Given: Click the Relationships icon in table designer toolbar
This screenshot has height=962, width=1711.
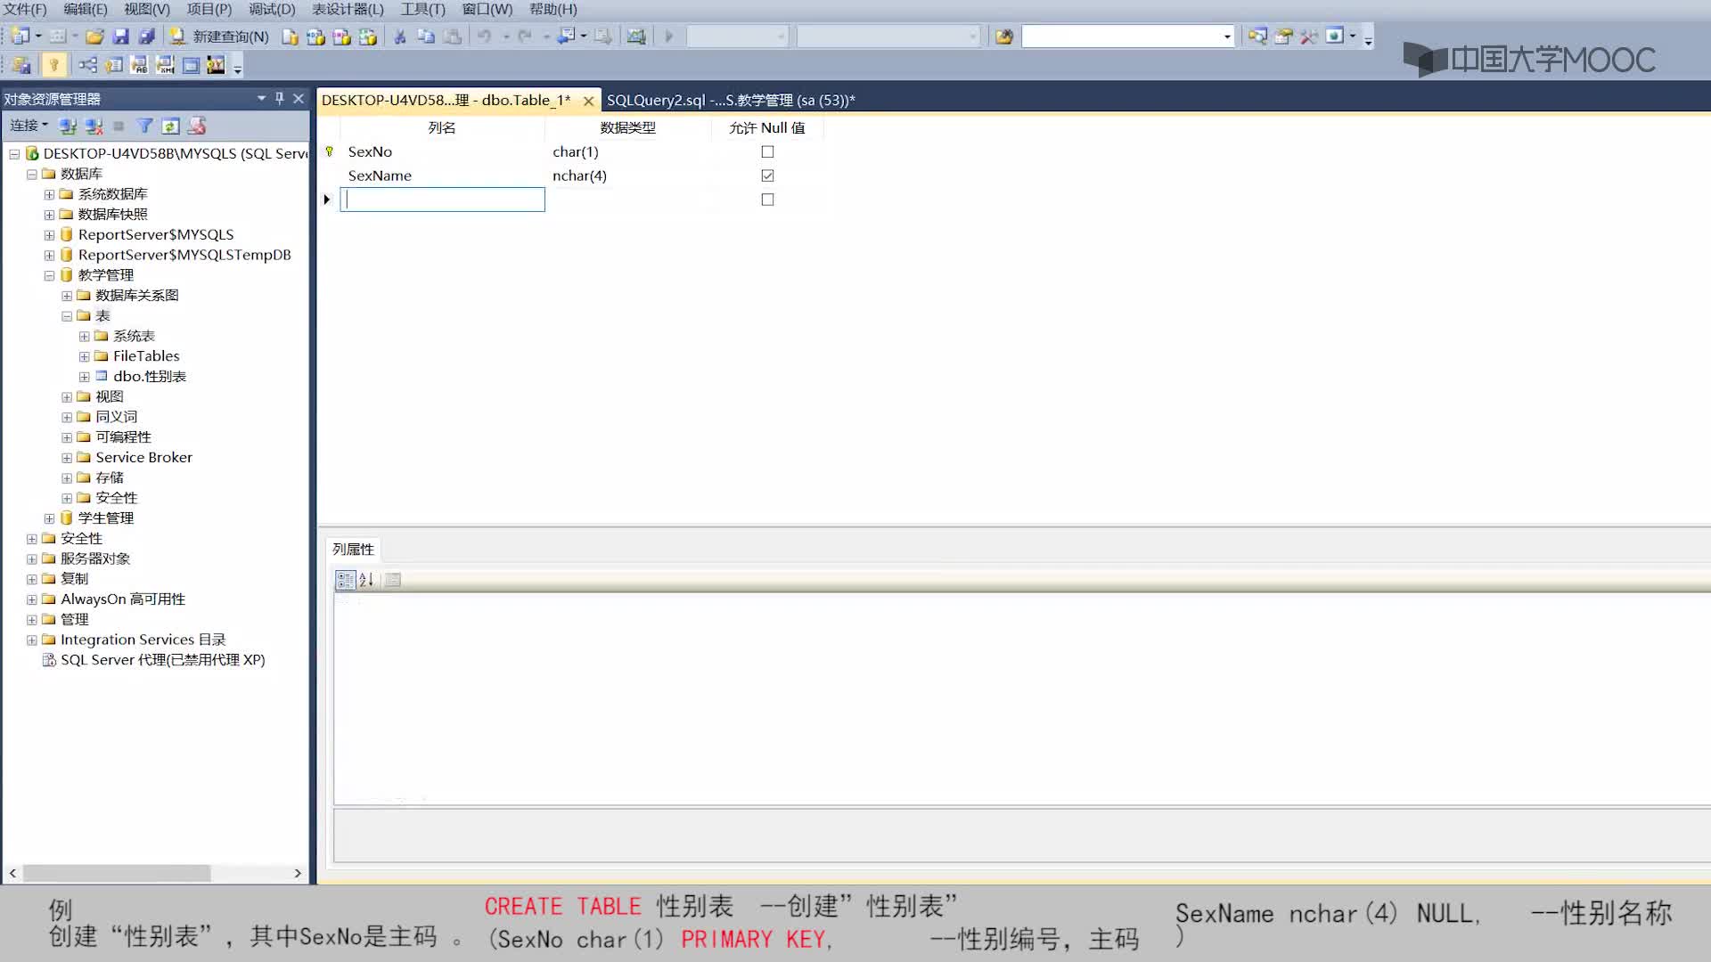Looking at the screenshot, I should (87, 65).
